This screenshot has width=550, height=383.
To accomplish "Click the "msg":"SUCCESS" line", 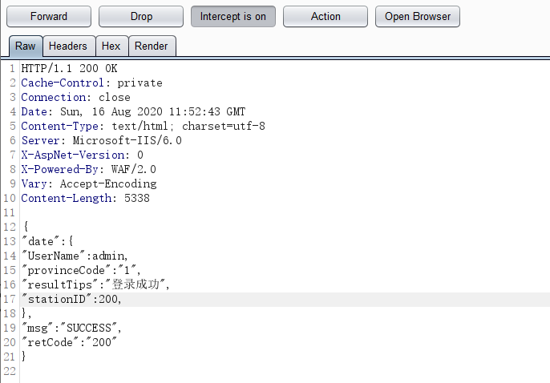I will point(72,328).
